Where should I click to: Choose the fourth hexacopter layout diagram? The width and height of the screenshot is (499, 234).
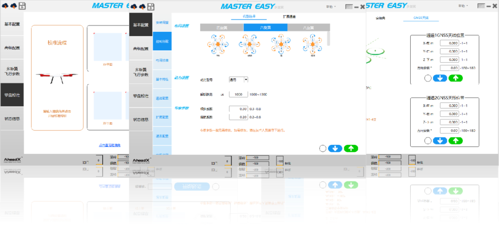tap(312, 45)
